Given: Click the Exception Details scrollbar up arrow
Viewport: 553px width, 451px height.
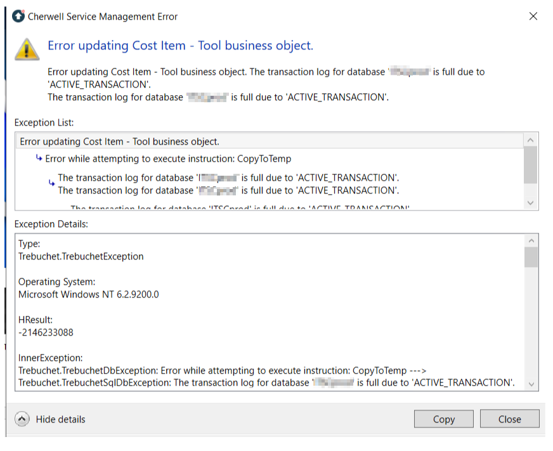Looking at the screenshot, I should [532, 240].
